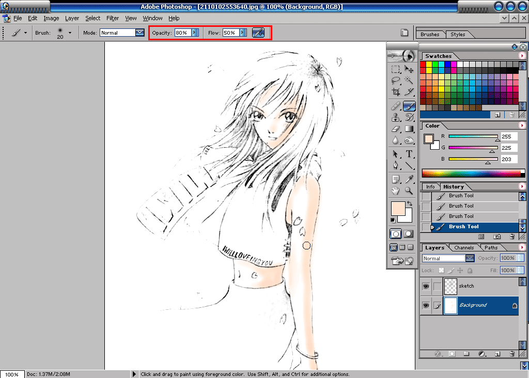Create new snapshot in History panel
Screen dimensions: 529x378
click(x=496, y=237)
